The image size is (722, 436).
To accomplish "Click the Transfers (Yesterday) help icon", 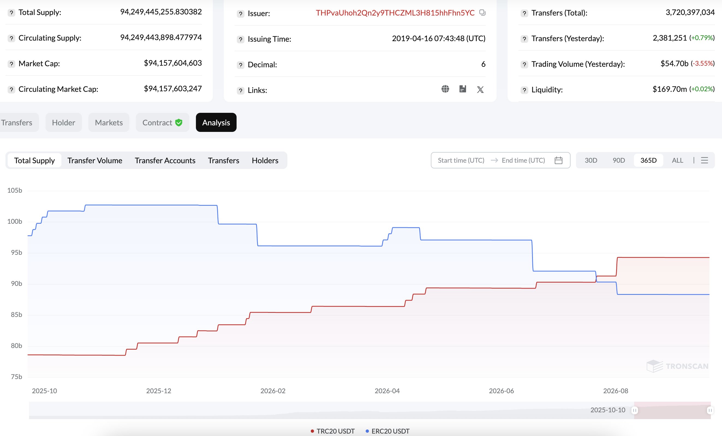I will [524, 39].
